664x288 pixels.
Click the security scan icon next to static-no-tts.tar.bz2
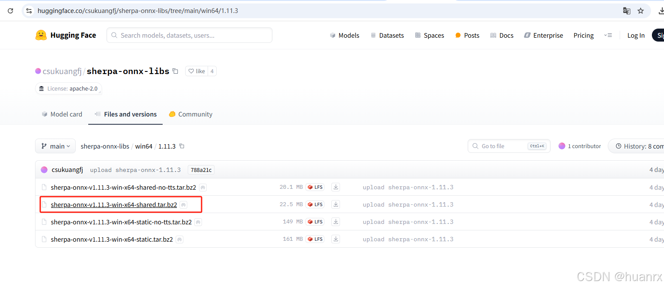199,222
